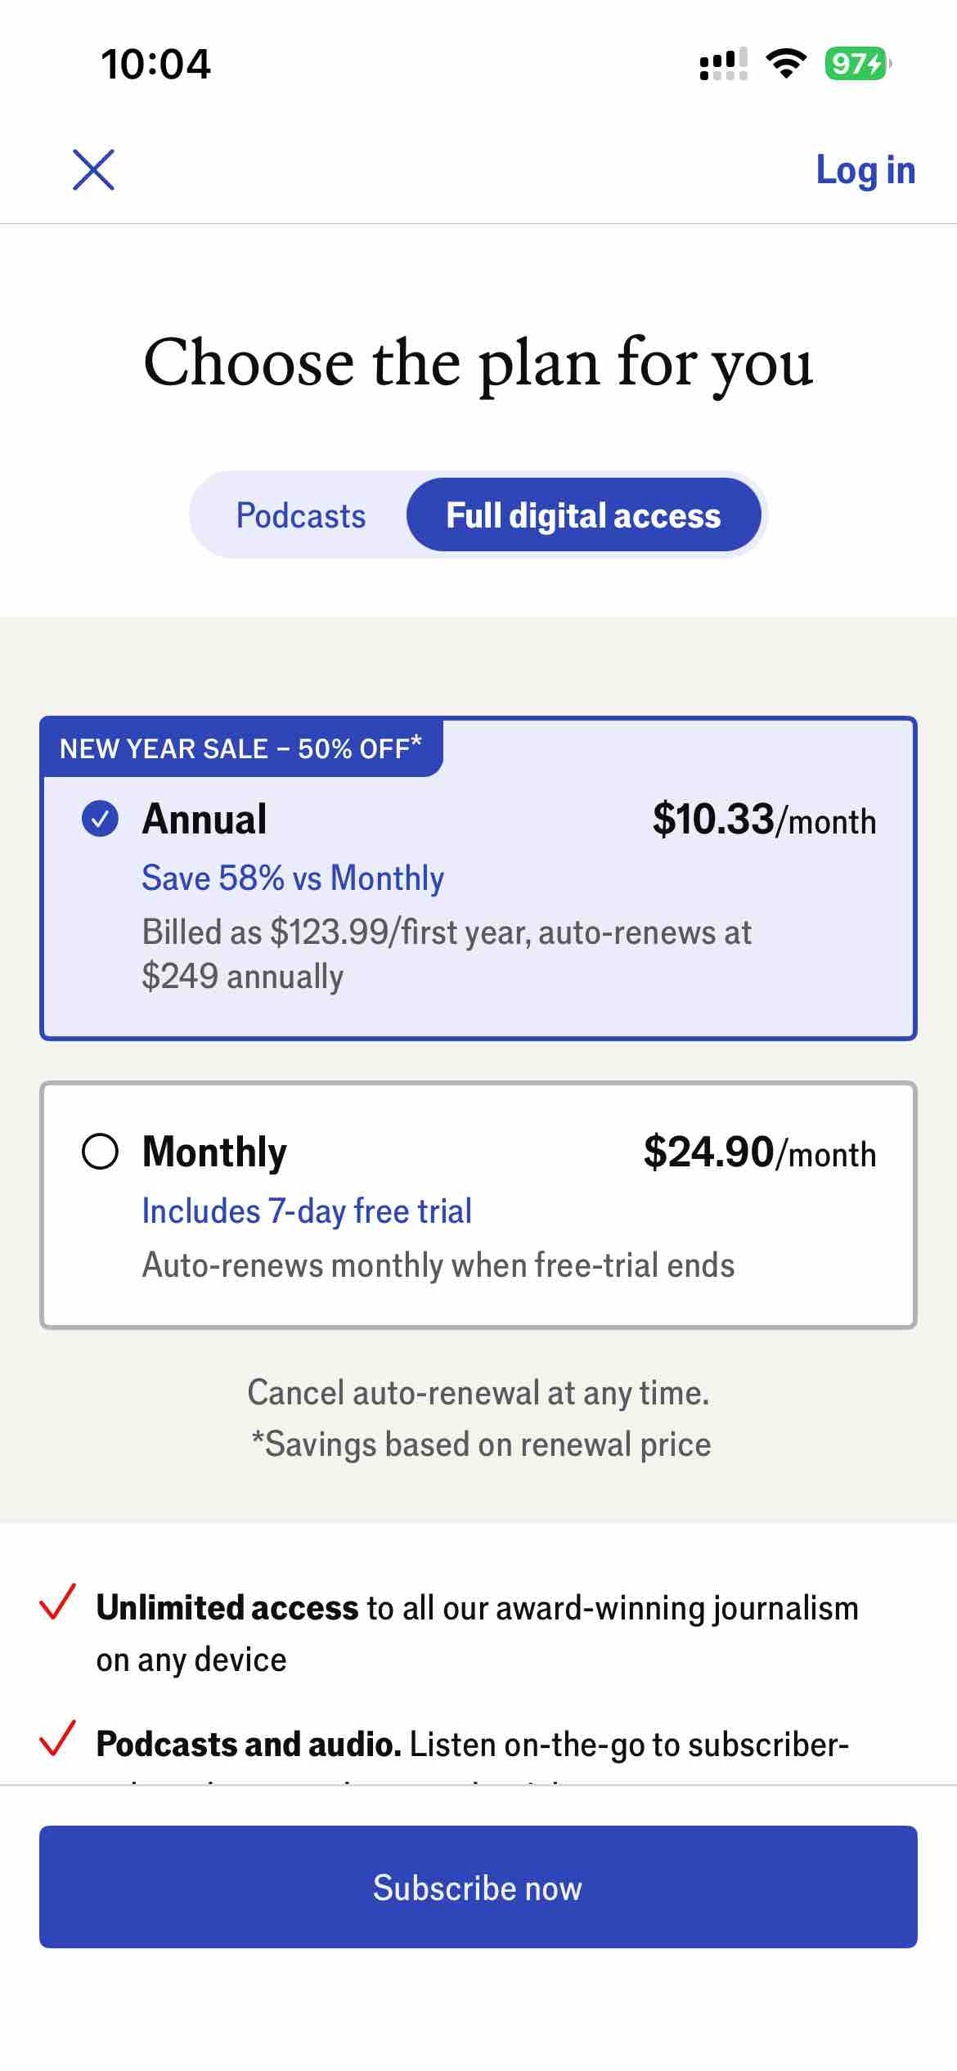Tap the $24.90/month monthly price
Viewport: 957px width, 2071px height.
coord(759,1152)
